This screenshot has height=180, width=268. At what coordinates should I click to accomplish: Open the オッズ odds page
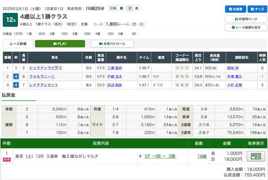256,9
